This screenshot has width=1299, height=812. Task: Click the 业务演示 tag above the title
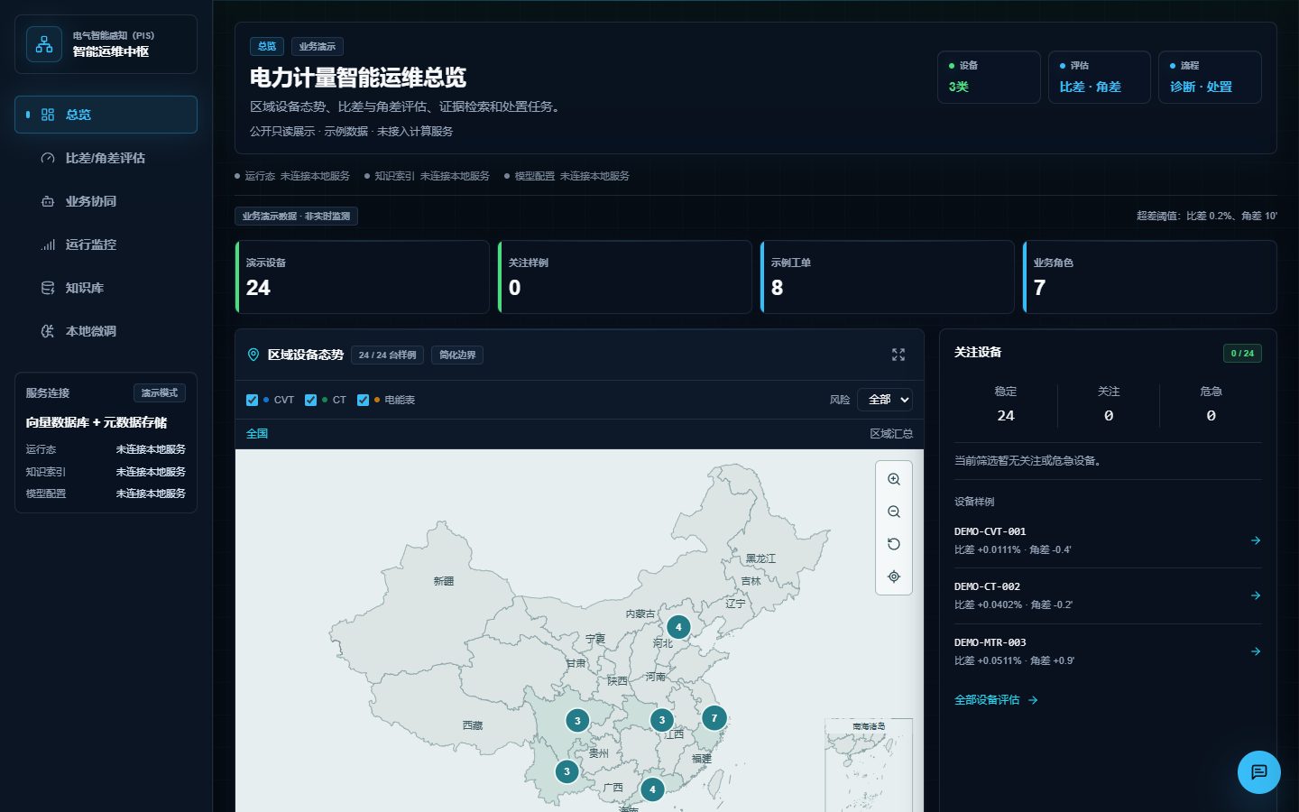pos(317,46)
